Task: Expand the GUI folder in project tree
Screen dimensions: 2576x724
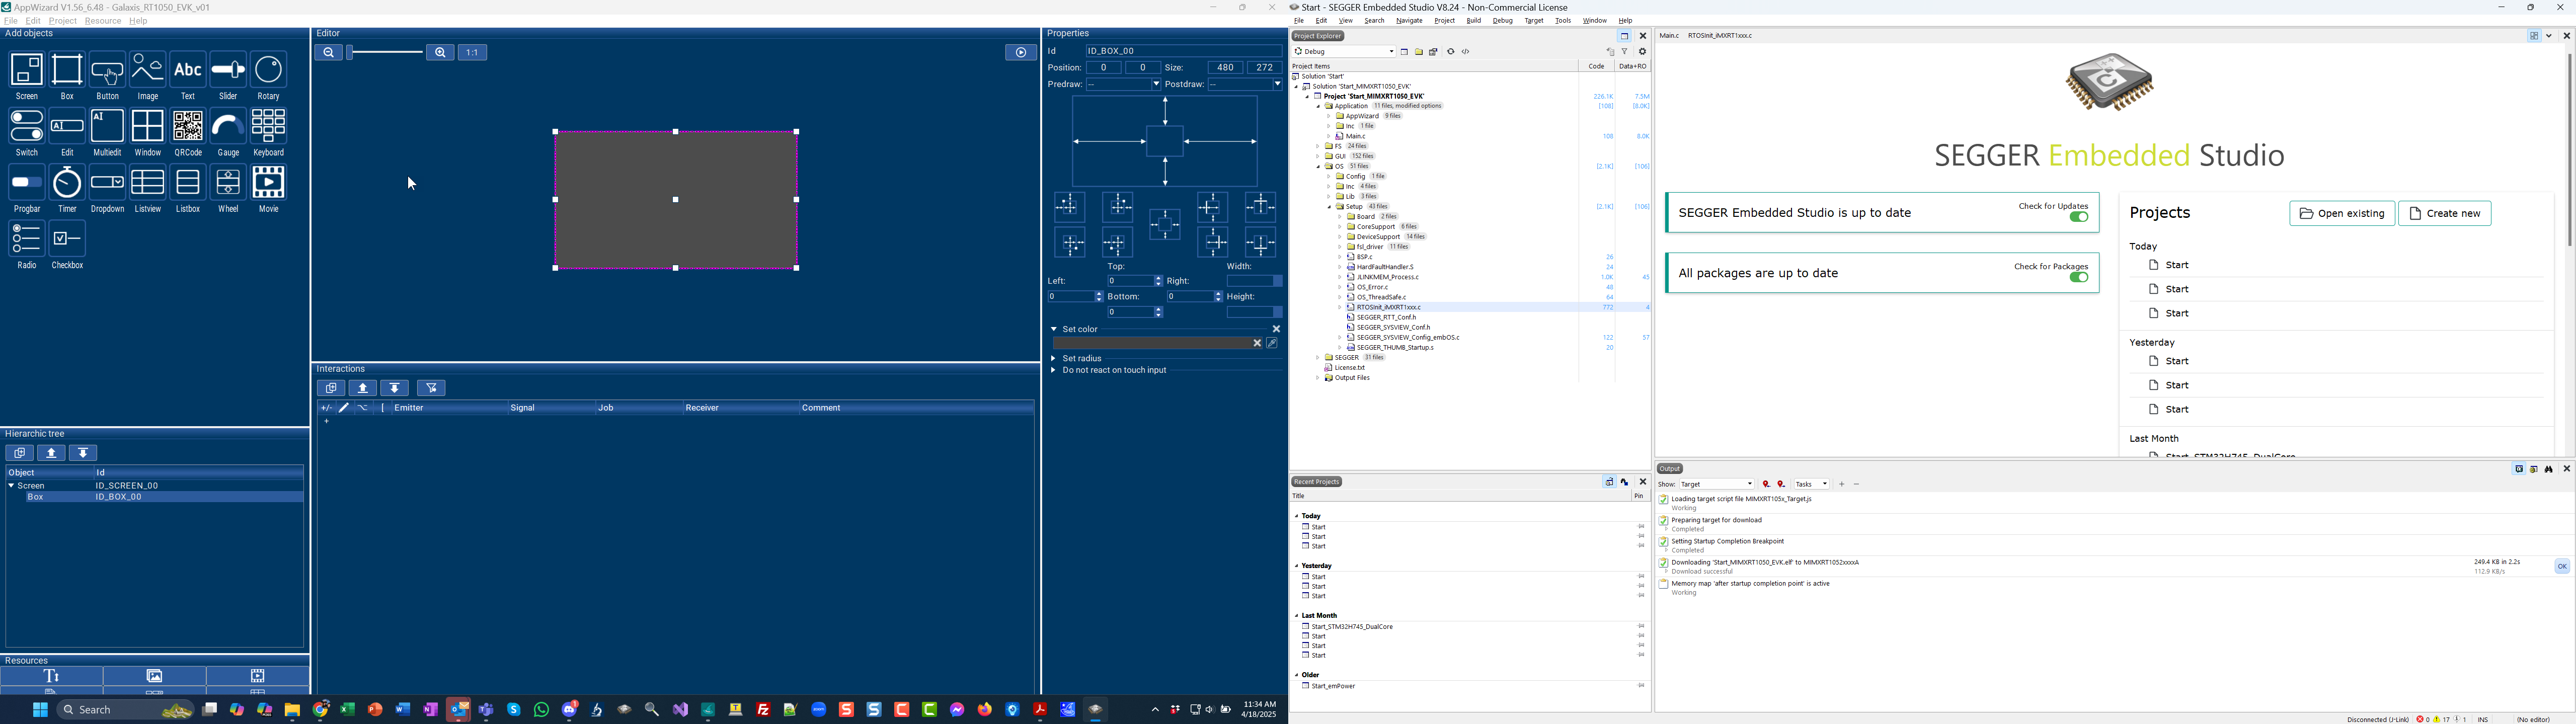Action: (1319, 156)
